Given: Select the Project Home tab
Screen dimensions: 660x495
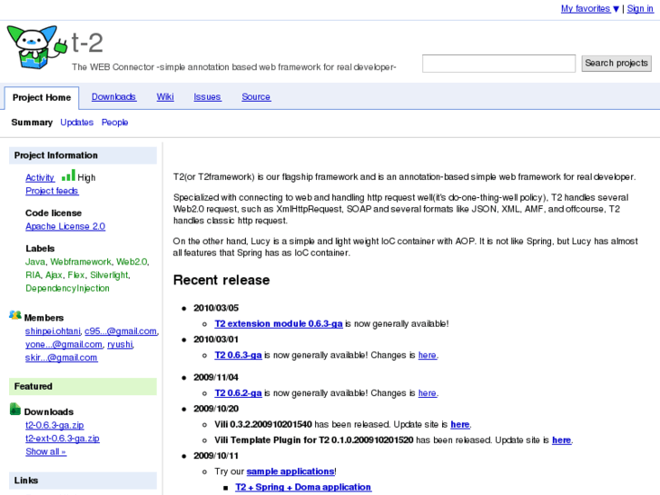Looking at the screenshot, I should coord(42,98).
